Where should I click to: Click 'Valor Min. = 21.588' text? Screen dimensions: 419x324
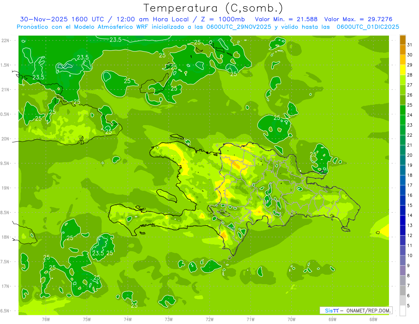coord(286,19)
